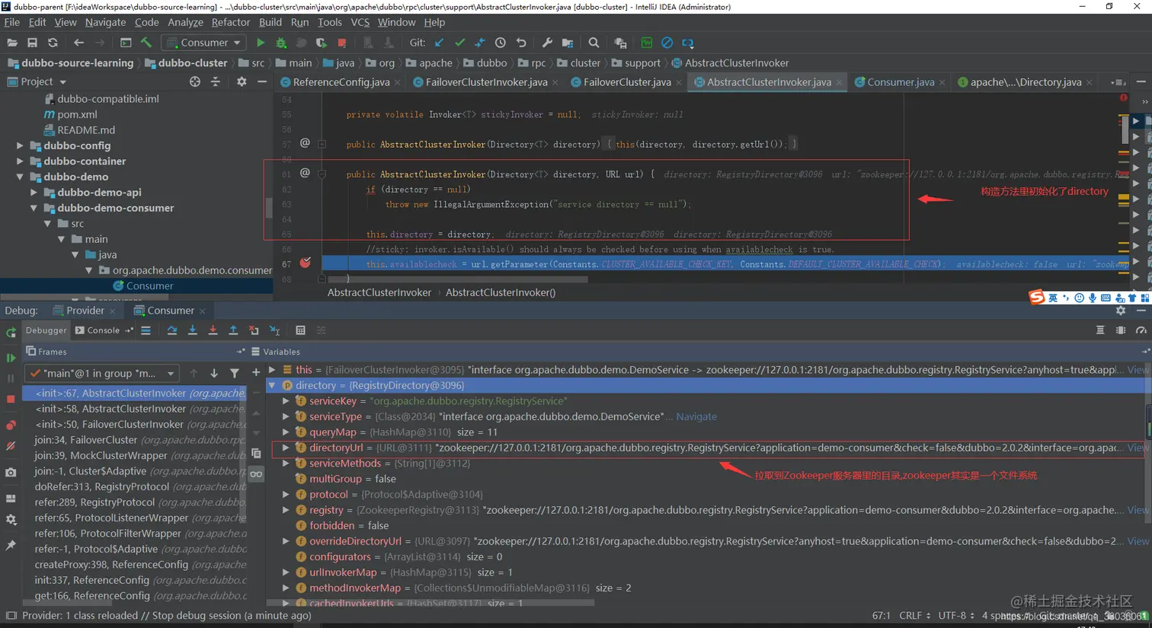Add a new watch with plus icon
Screen dimensions: 1152x628
(256, 373)
